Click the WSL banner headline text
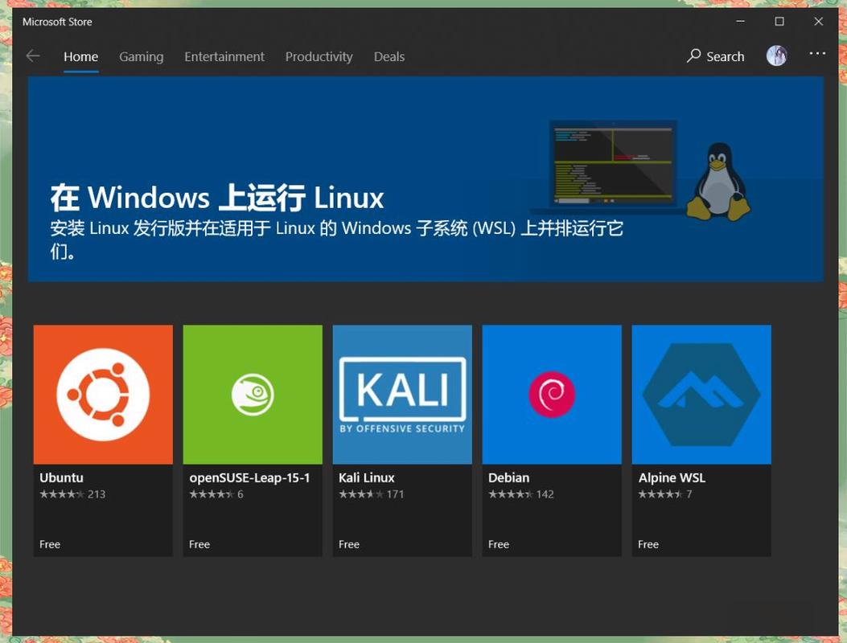This screenshot has height=643, width=847. tap(217, 197)
